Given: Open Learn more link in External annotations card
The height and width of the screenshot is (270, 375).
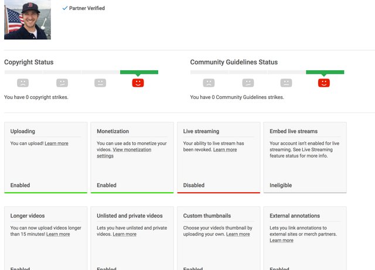Looking at the screenshot, I should [x=281, y=240].
